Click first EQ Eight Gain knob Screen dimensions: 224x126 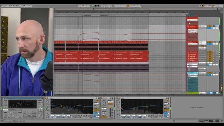48,109
